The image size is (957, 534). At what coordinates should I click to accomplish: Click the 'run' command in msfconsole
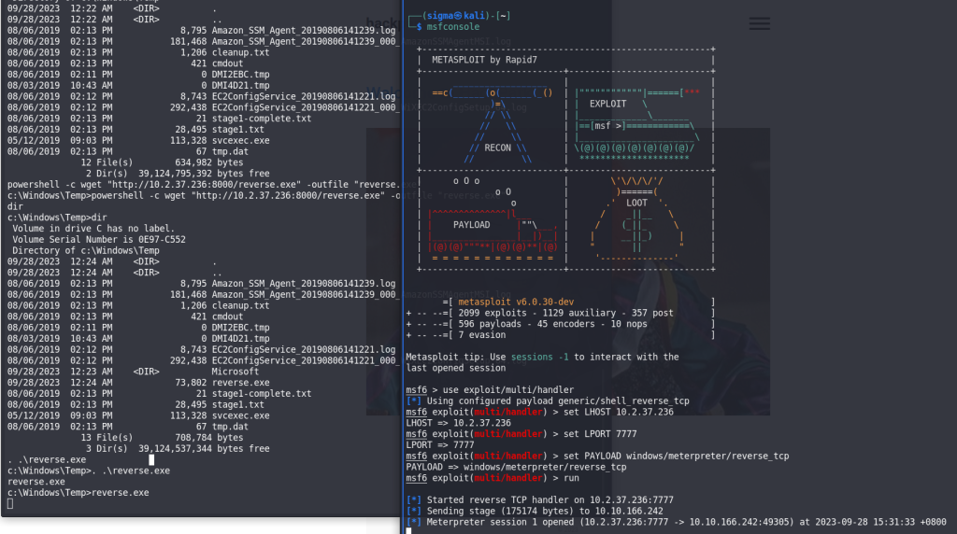click(571, 477)
